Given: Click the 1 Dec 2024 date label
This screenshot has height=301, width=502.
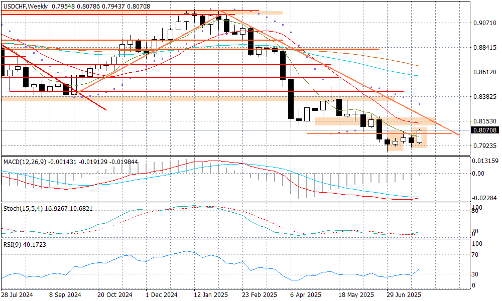Looking at the screenshot, I should (x=161, y=294).
